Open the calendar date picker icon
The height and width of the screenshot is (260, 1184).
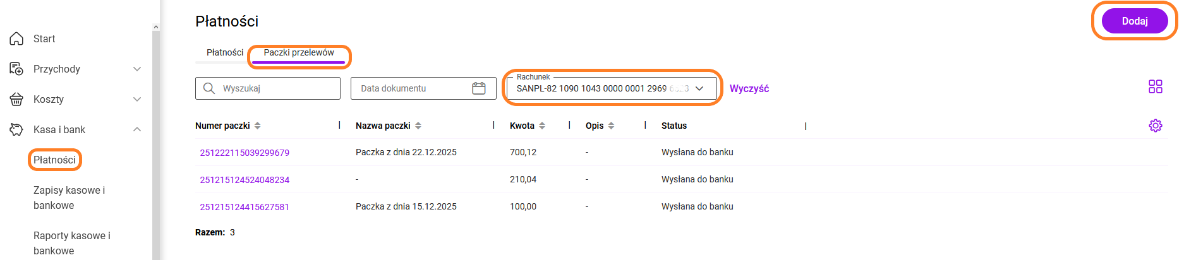479,88
